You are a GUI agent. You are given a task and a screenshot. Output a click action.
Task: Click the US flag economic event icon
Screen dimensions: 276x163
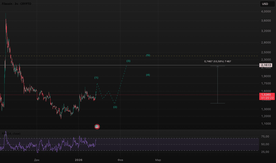97,127
